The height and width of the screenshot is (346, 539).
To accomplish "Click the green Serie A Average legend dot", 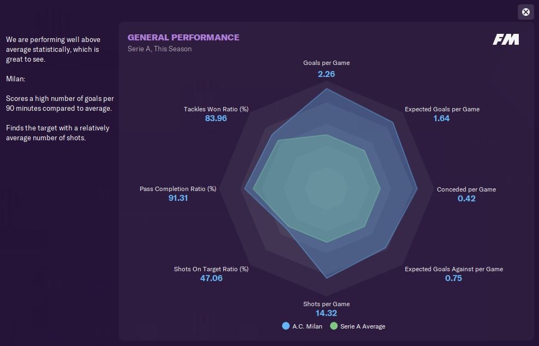I will (333, 326).
